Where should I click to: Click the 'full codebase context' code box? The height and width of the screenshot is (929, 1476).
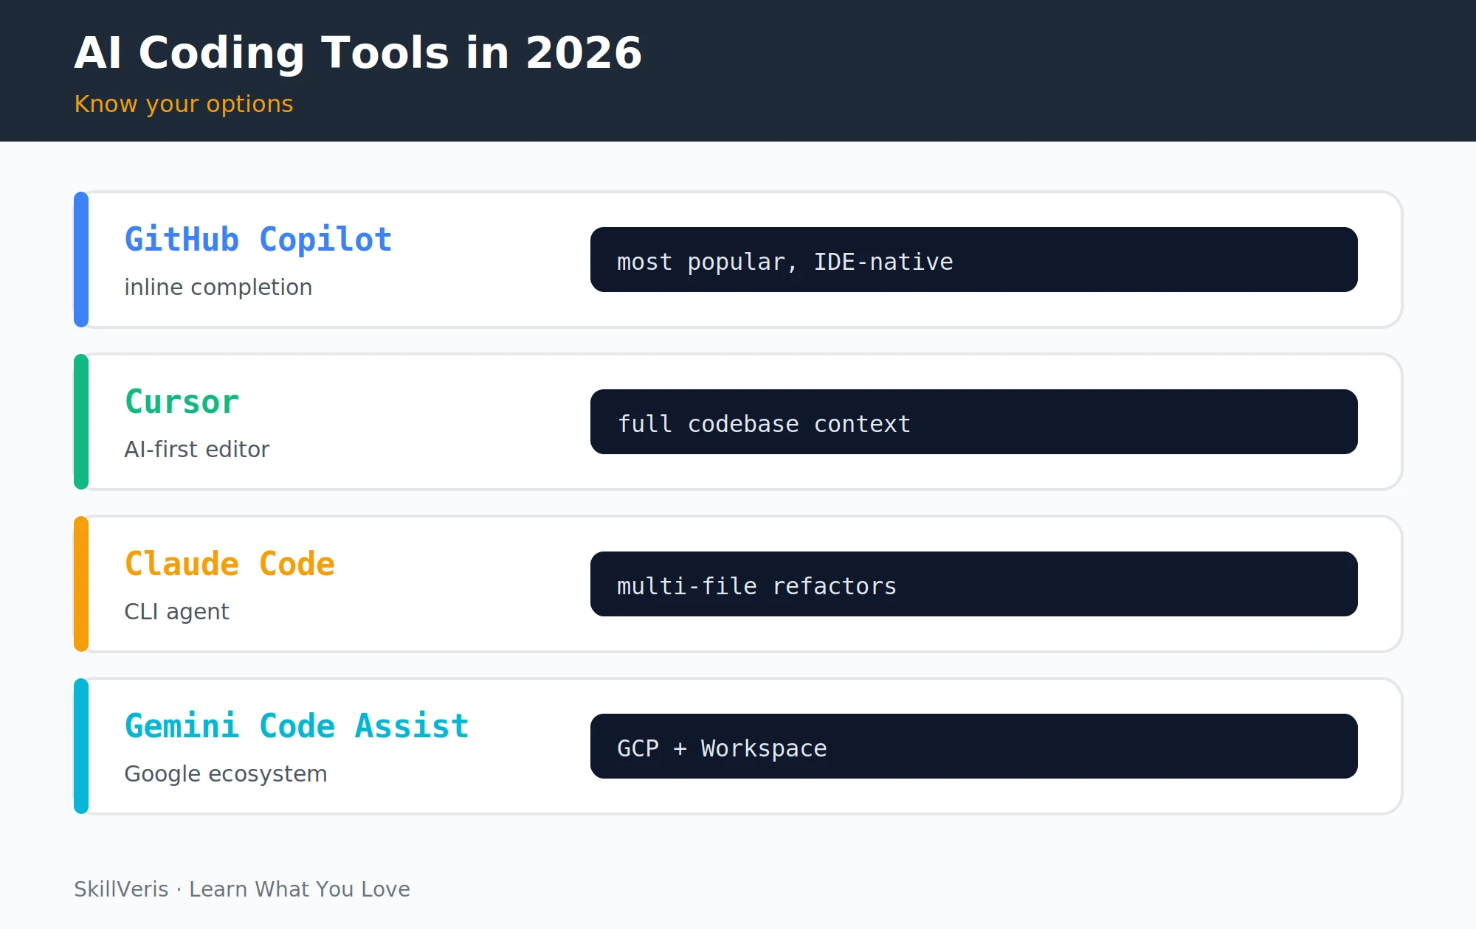(x=974, y=422)
